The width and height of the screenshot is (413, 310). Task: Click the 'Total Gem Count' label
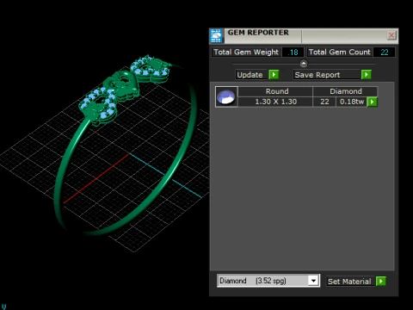coord(340,53)
